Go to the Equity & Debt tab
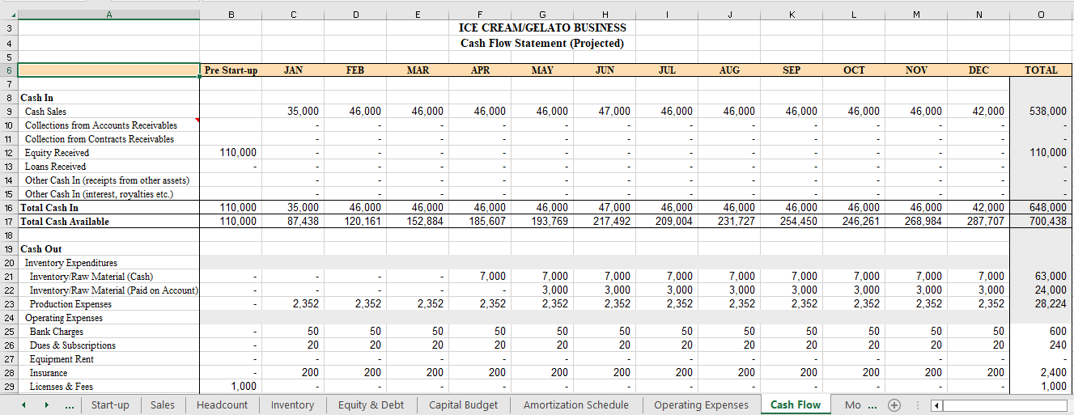This screenshot has width=1074, height=415. click(x=371, y=404)
